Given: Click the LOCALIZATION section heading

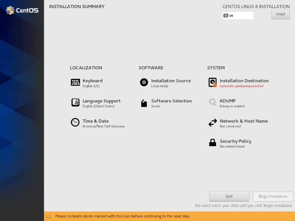Looking at the screenshot, I should coord(86,68).
